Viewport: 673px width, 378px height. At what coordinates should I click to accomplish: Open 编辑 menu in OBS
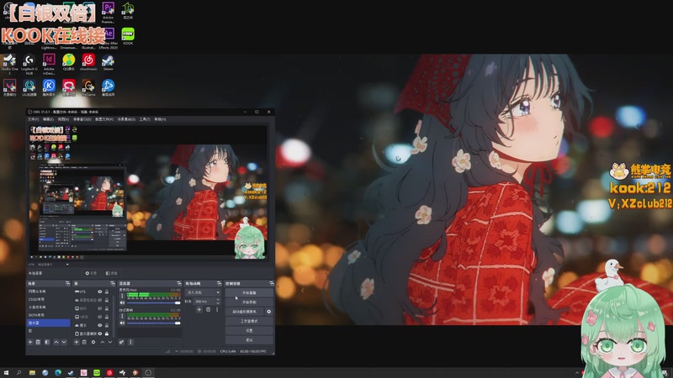(x=48, y=119)
